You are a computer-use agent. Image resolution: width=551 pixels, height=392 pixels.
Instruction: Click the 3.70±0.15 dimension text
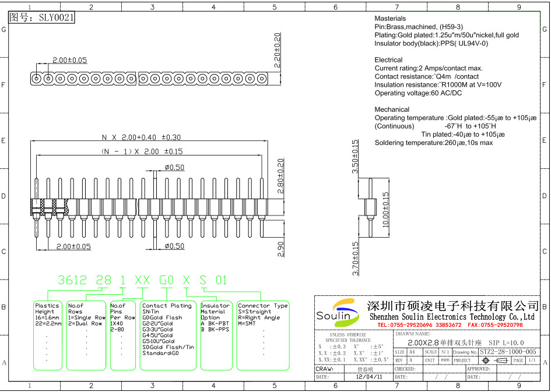coord(356,259)
